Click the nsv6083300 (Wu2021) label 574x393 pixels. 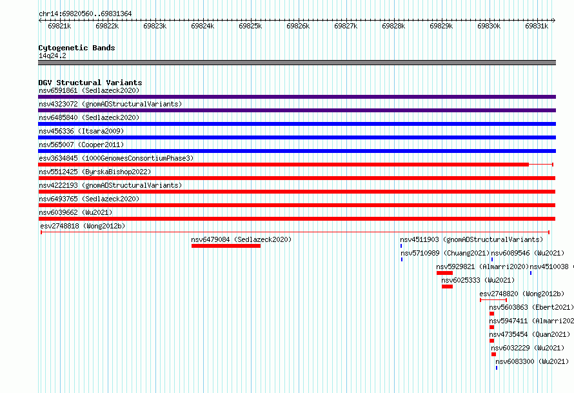[532, 361]
